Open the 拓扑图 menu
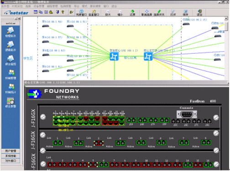230x172 pixels. click(x=5, y=6)
